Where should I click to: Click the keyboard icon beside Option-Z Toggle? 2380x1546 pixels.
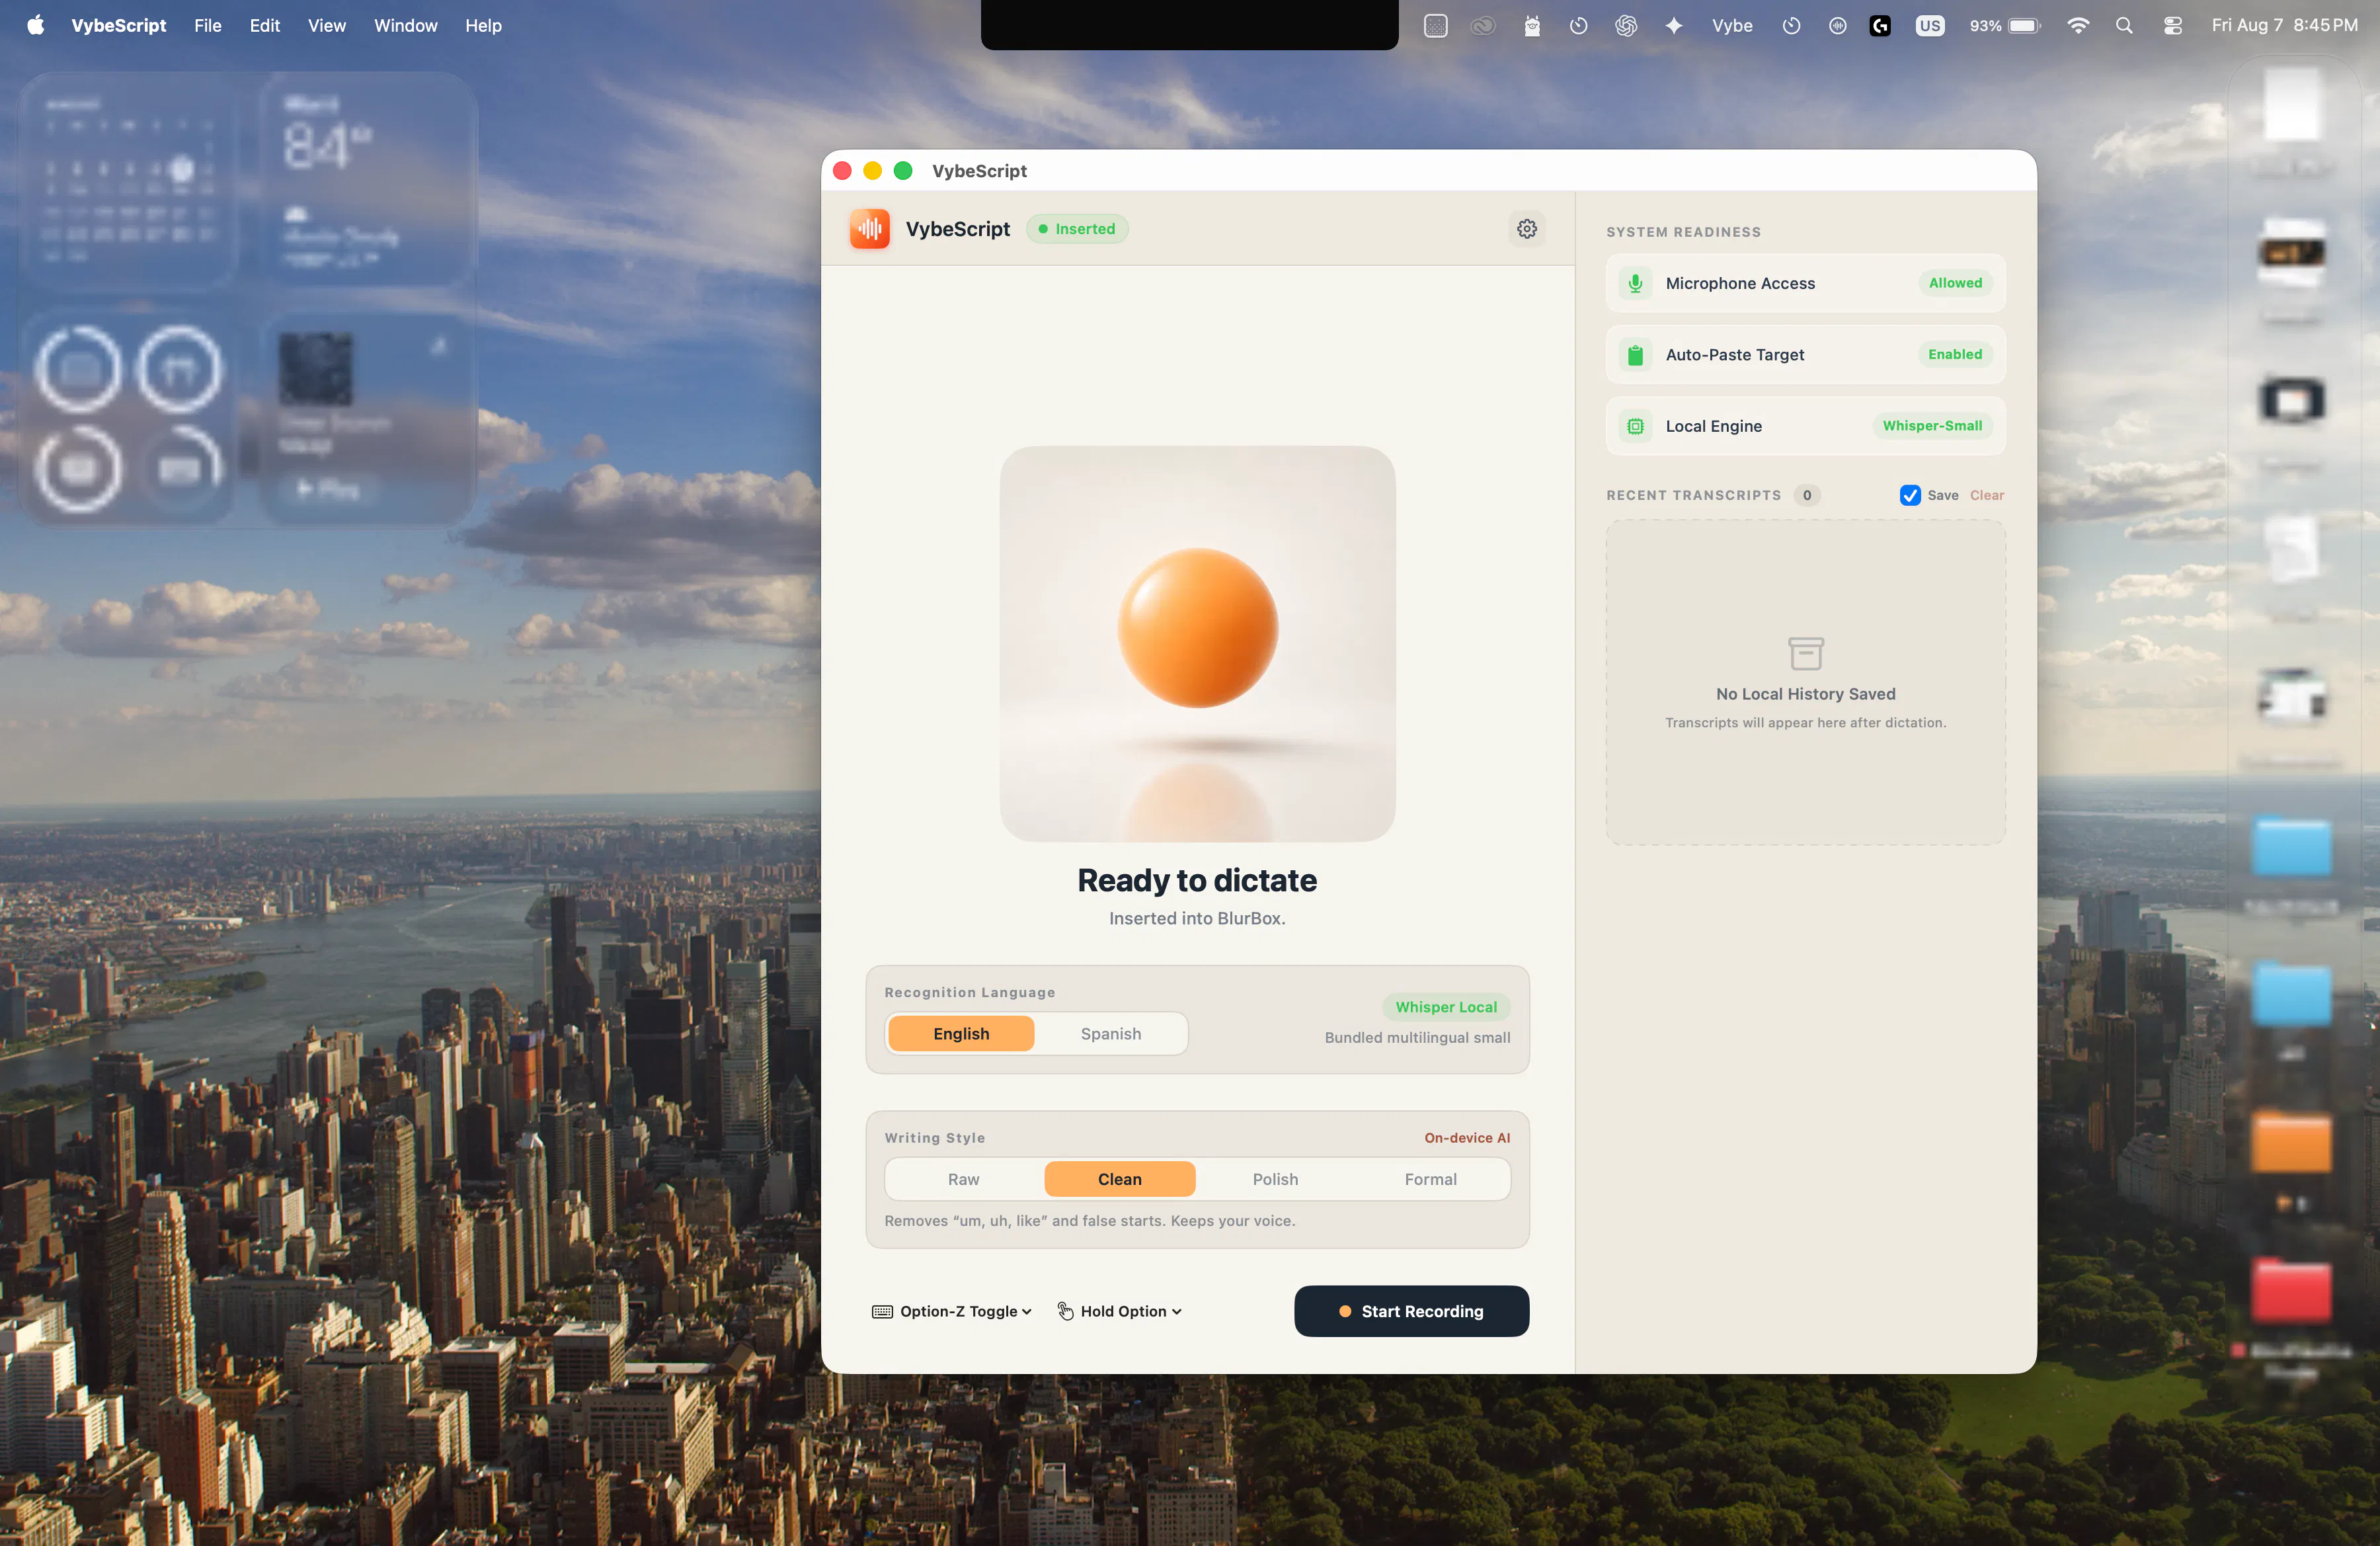point(882,1312)
